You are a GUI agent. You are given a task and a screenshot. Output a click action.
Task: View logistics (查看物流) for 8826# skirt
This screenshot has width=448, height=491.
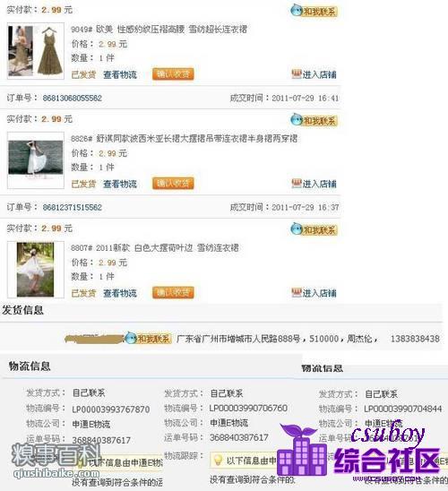(120, 185)
